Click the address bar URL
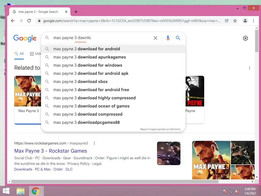This screenshot has width=261, height=196. pos(132,21)
